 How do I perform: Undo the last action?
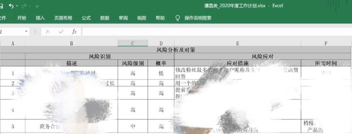(x=11, y=6)
